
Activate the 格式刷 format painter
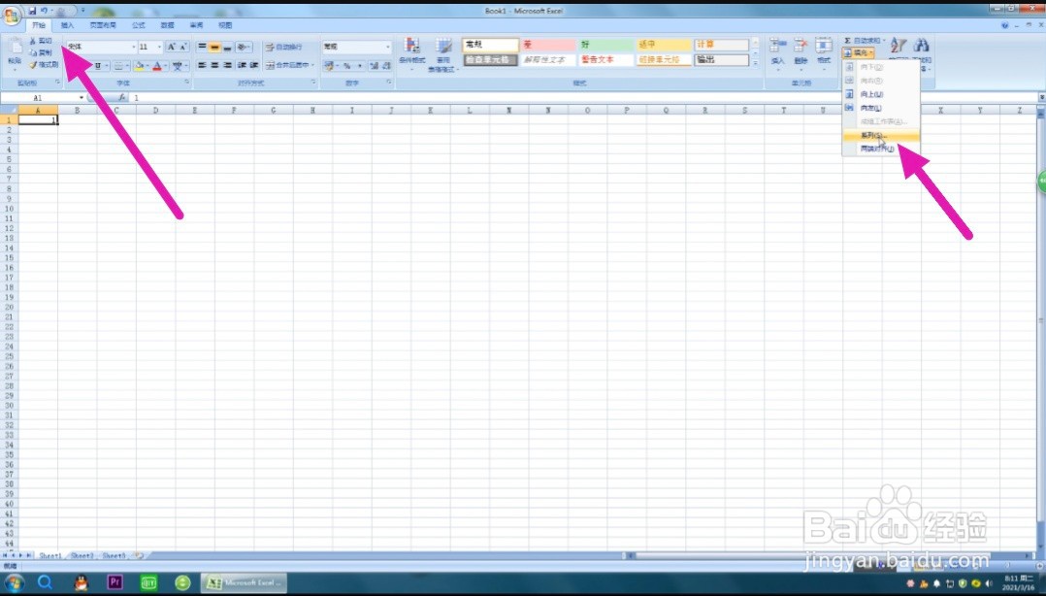[x=44, y=65]
